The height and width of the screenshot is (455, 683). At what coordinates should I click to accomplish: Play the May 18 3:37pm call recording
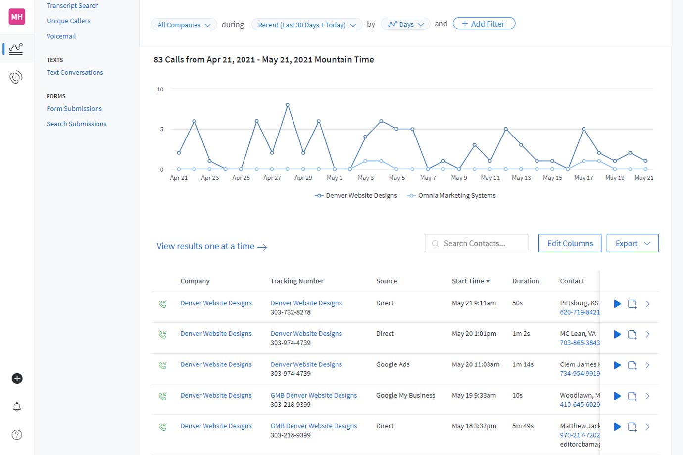[x=617, y=426]
